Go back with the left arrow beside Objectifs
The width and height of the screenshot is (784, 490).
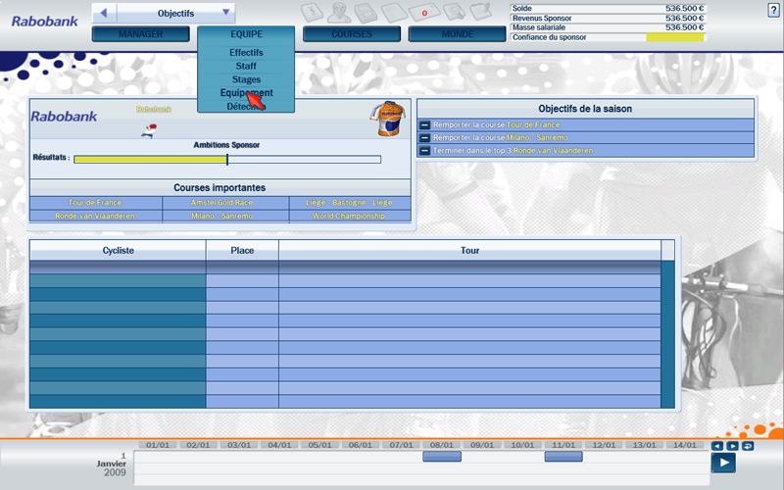click(104, 13)
